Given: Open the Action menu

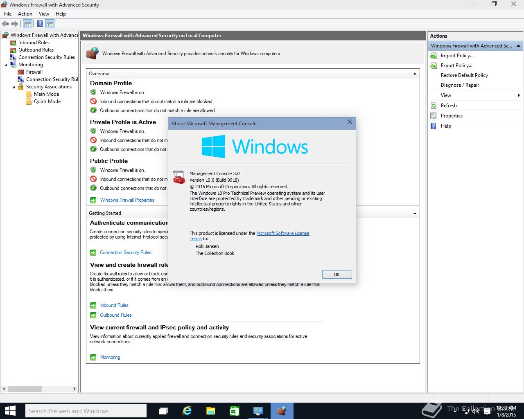Looking at the screenshot, I should point(25,14).
